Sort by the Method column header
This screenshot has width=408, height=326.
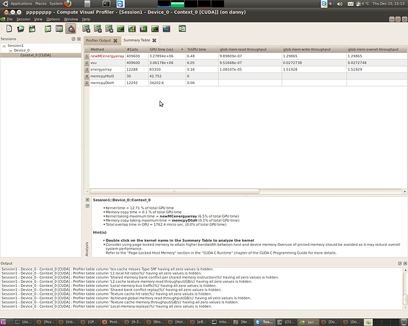pos(108,50)
